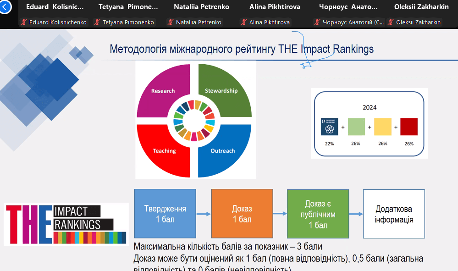Click Alina Pikhtirova's muted microphone icon

(244, 22)
